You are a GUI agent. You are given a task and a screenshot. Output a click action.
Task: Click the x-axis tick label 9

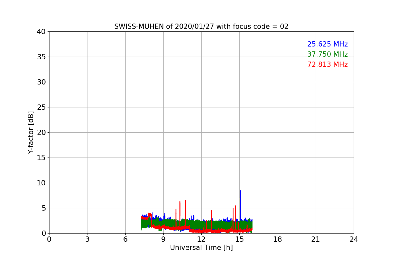click(x=163, y=239)
